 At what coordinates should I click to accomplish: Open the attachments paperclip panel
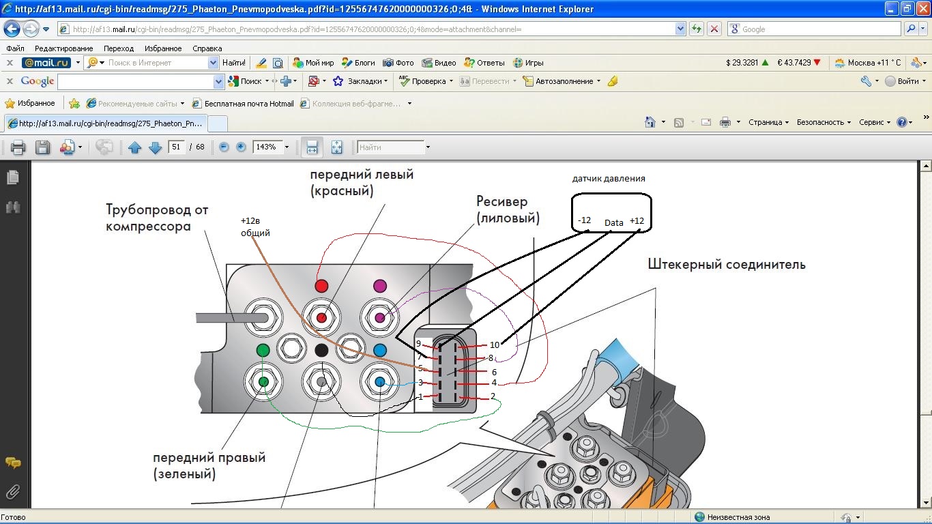pyautogui.click(x=12, y=491)
